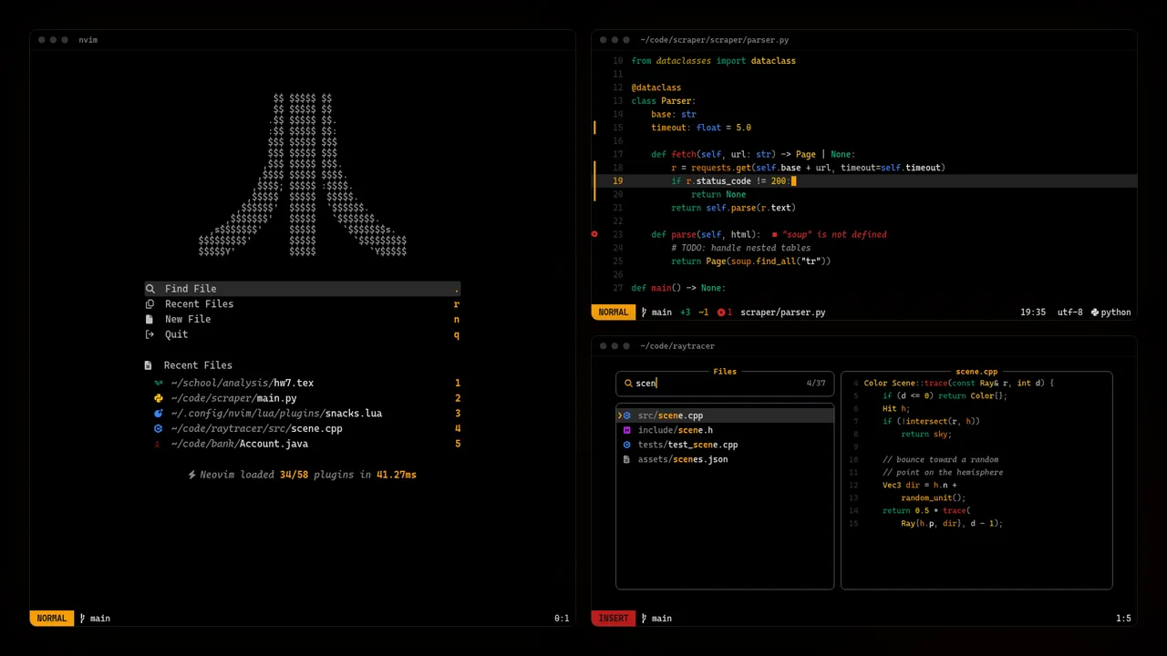
Task: Click the Python logo in parser.py statusline
Action: 1095,313
